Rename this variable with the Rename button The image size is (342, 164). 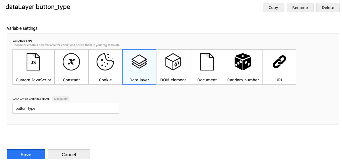300,8
